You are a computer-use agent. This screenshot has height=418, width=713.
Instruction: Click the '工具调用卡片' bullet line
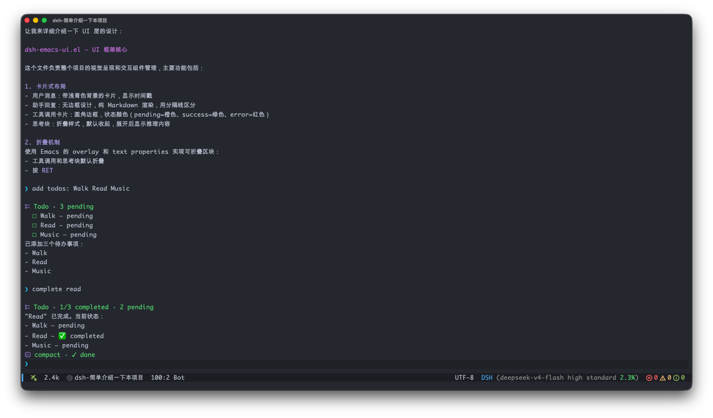point(147,114)
